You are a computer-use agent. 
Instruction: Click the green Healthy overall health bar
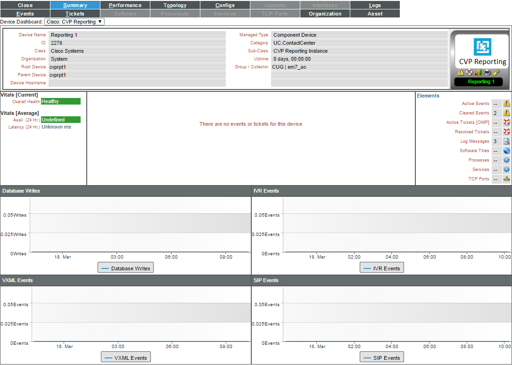[x=61, y=101]
